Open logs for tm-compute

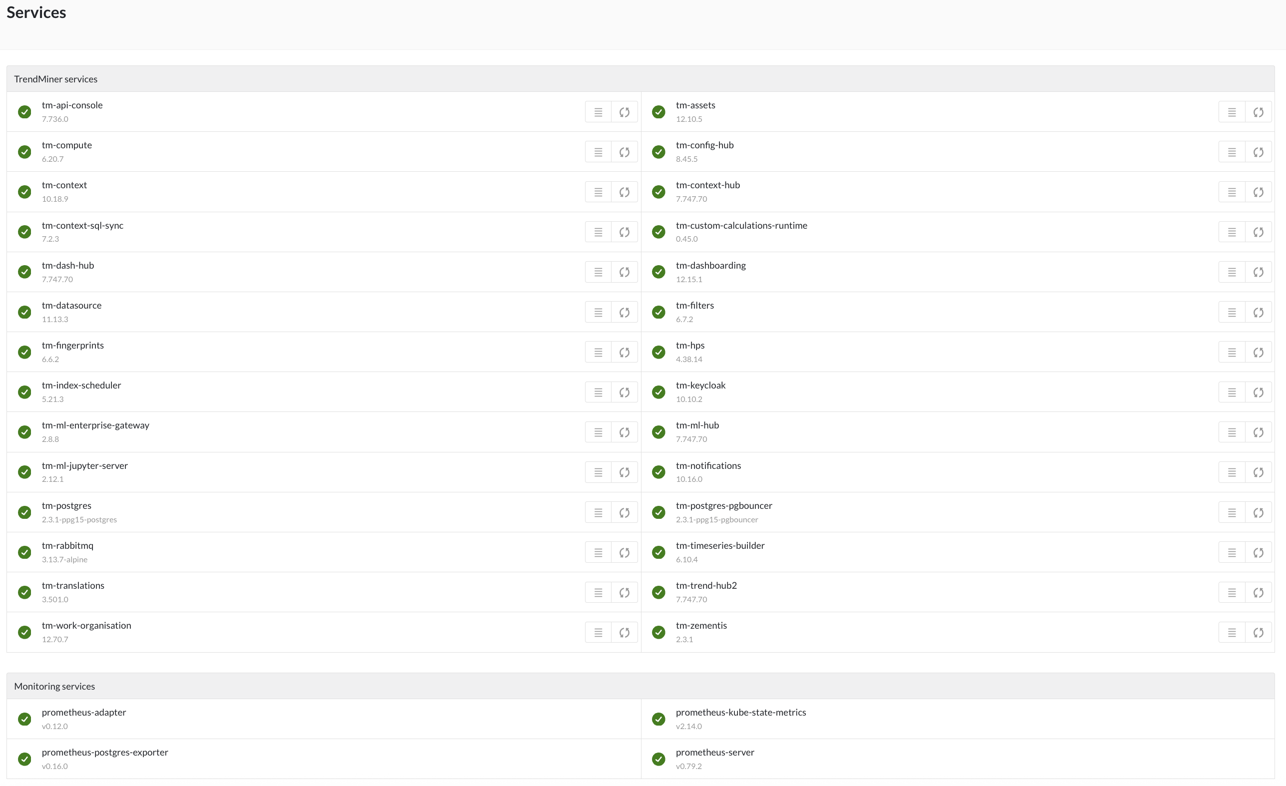coord(598,152)
